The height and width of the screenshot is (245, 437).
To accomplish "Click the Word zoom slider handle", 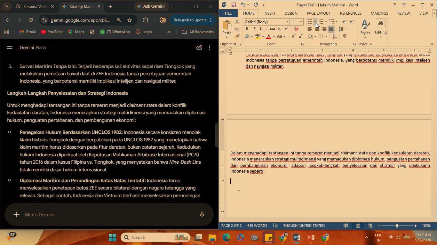I will pyautogui.click(x=397, y=226).
